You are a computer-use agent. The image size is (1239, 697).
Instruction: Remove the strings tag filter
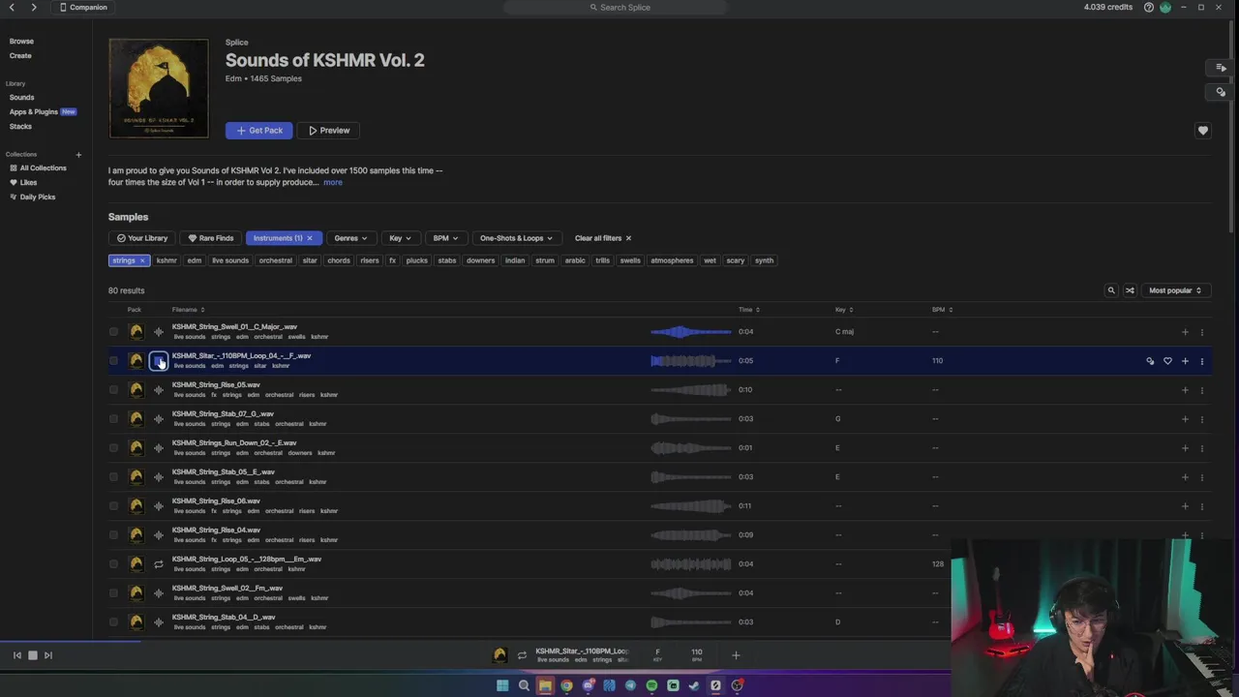coord(141,260)
